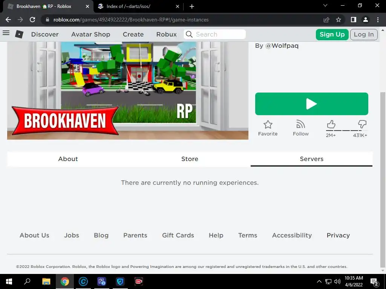Click the Search input field

click(x=214, y=34)
